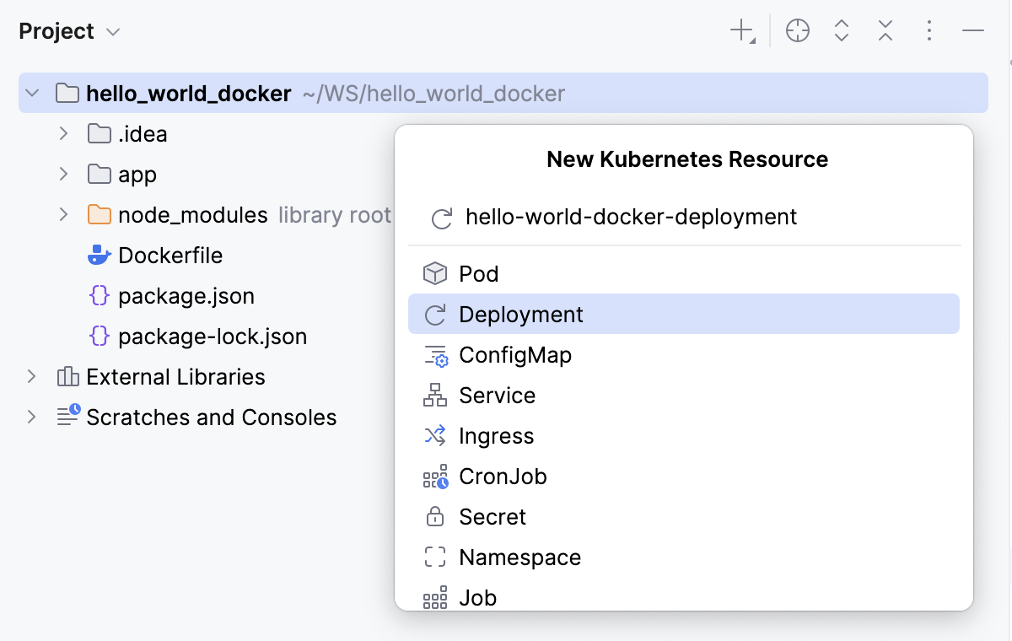Screen dimensions: 1012x641
Task: Click the Secret padlock icon
Action: tap(434, 516)
